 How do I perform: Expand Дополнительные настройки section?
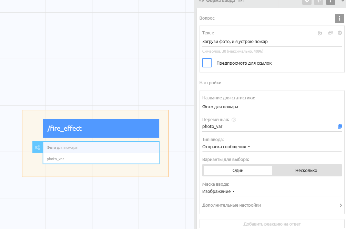(x=272, y=205)
